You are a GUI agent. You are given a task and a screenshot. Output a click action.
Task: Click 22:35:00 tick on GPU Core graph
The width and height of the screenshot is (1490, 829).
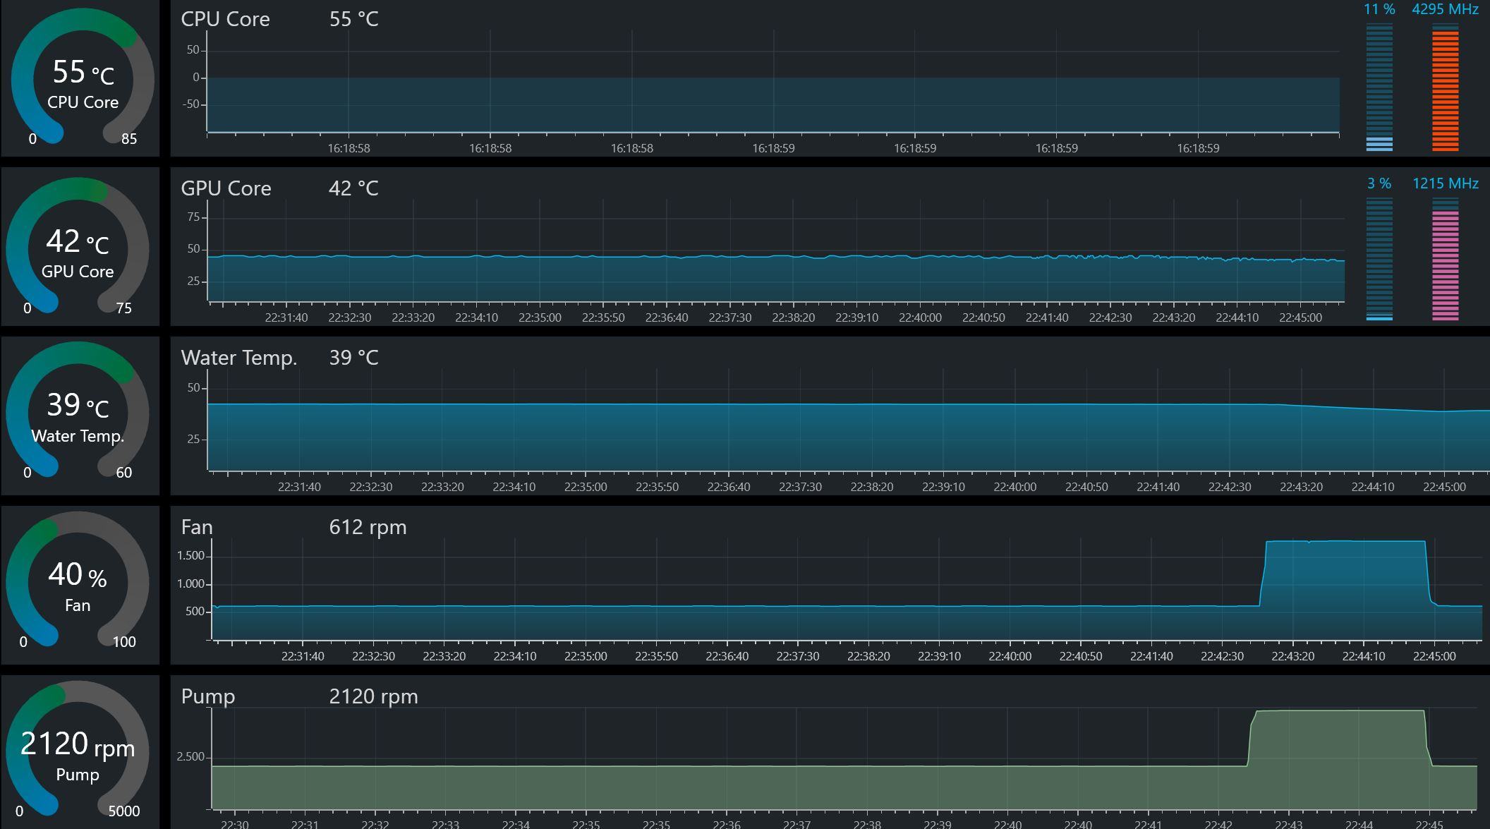click(x=540, y=317)
